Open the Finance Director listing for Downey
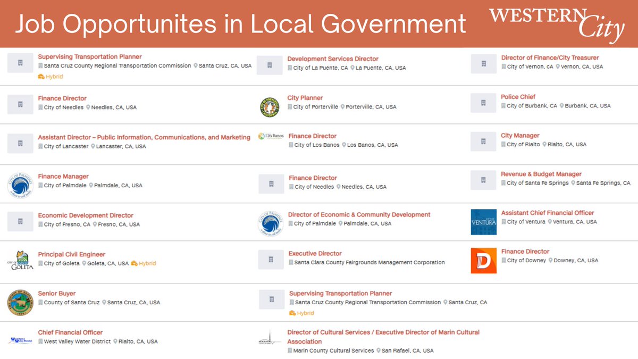 point(525,252)
